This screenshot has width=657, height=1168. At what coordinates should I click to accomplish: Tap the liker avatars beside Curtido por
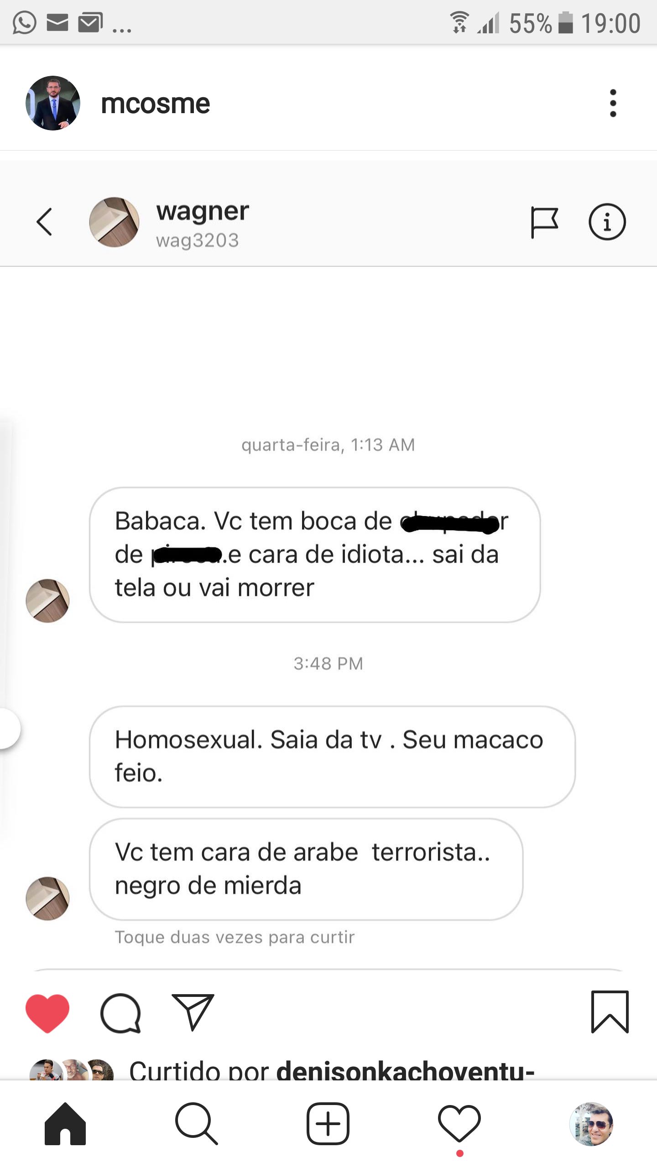72,1070
